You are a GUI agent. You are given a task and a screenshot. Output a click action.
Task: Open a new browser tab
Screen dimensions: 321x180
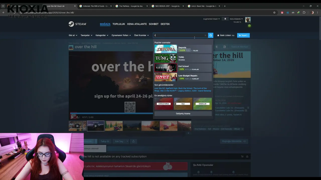point(225,6)
